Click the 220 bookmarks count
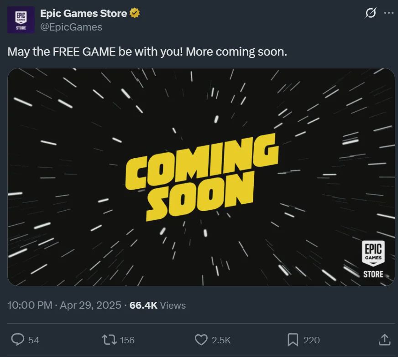398x357 pixels. click(x=312, y=340)
